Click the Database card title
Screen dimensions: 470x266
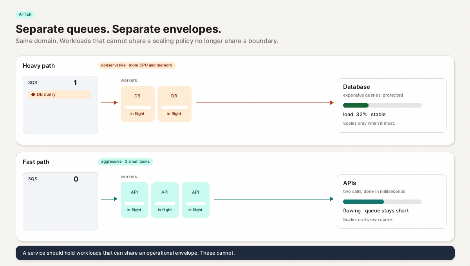tap(356, 87)
